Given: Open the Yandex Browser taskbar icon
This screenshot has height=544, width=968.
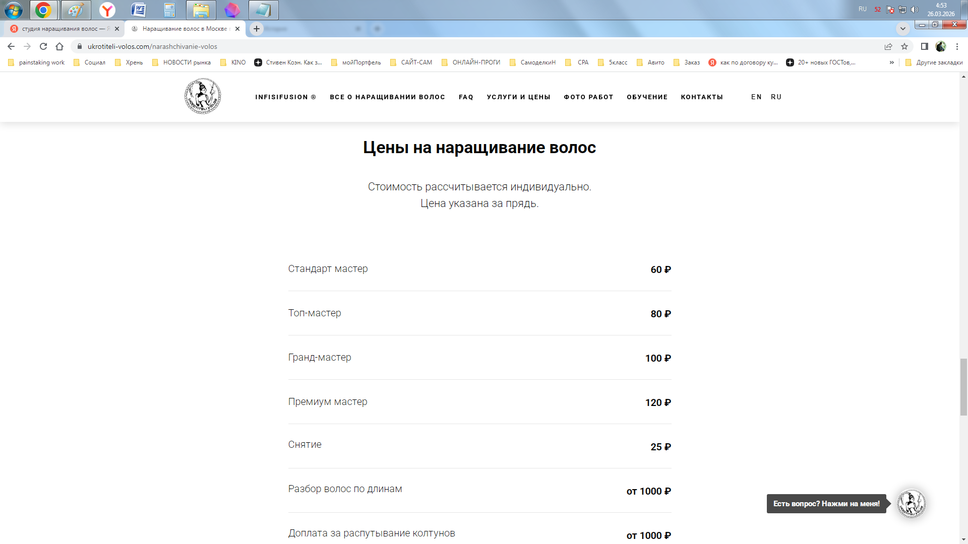Looking at the screenshot, I should coord(107,10).
